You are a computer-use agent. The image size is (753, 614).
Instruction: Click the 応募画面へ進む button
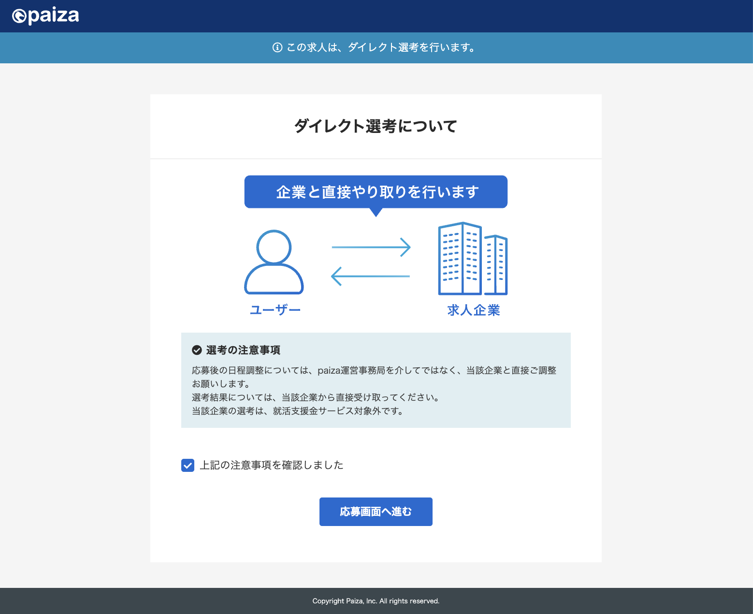pyautogui.click(x=376, y=512)
